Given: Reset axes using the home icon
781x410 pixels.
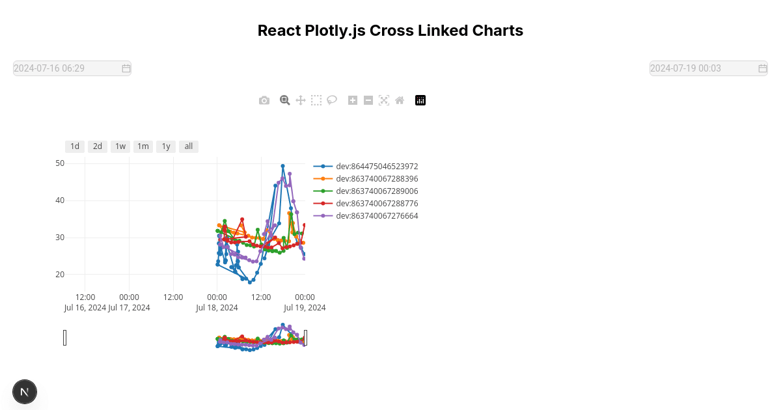Looking at the screenshot, I should pos(400,100).
